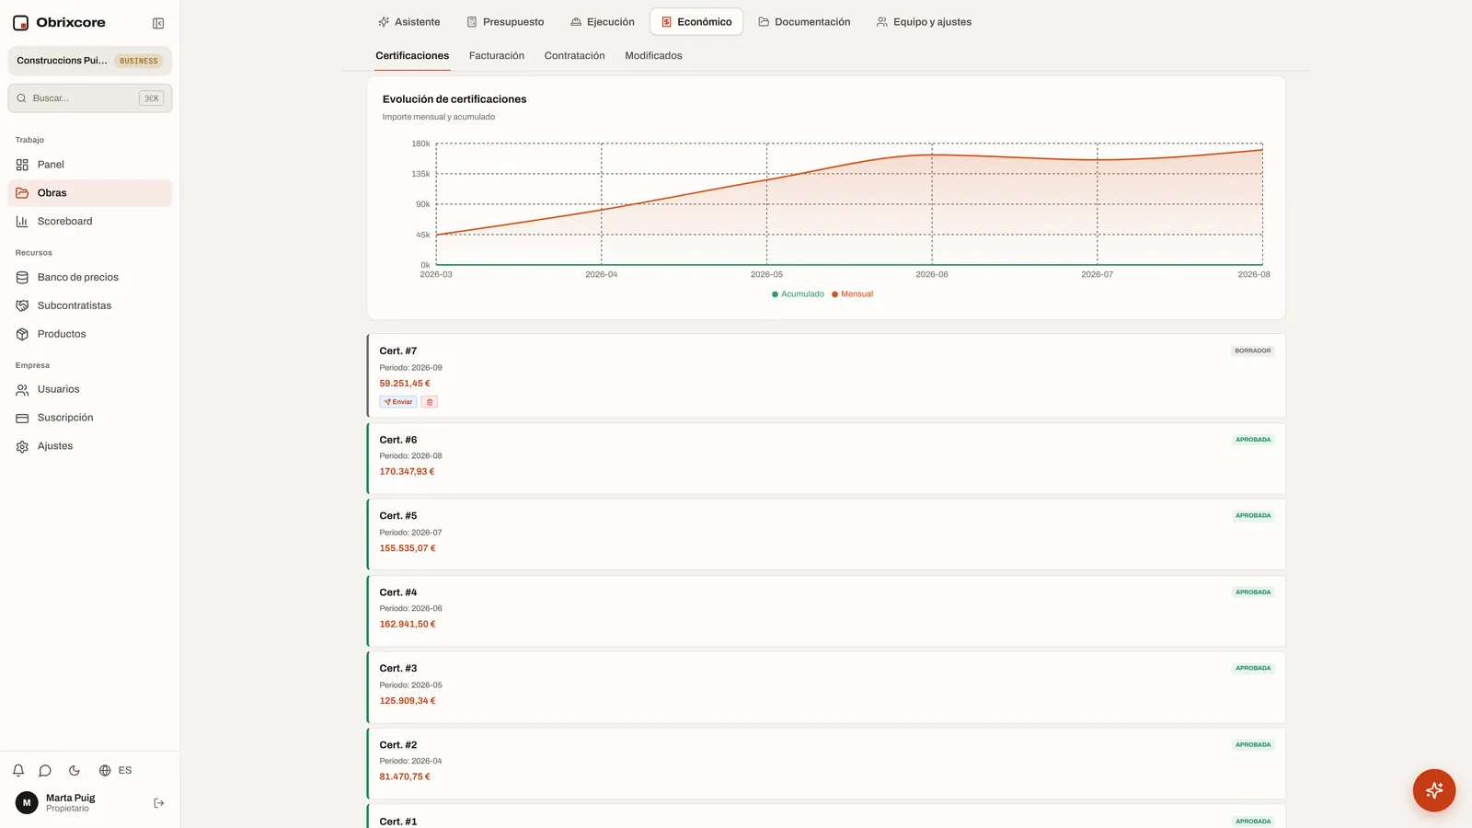Click BORRADOR status badge on Cert. #7
Image resolution: width=1472 pixels, height=828 pixels.
pyautogui.click(x=1253, y=351)
